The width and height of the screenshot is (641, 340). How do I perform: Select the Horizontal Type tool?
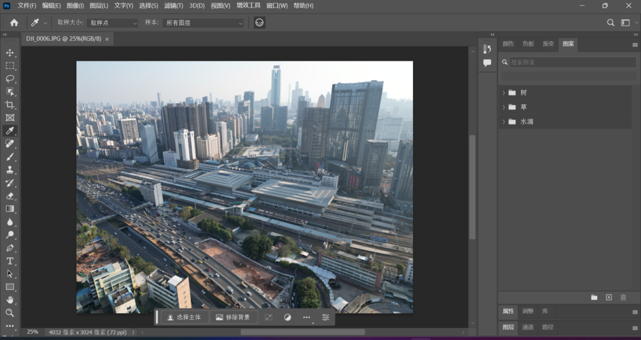[10, 260]
